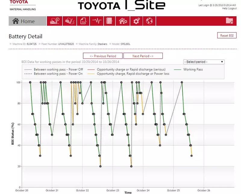Click the first 100% data point after October 20
This screenshot has width=241, height=194.
point(30,82)
